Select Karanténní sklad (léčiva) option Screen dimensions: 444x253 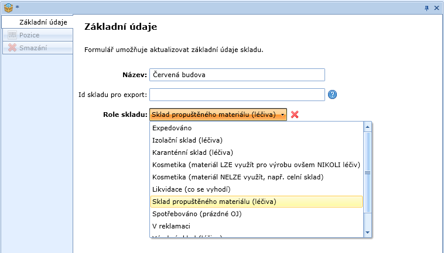pos(191,153)
